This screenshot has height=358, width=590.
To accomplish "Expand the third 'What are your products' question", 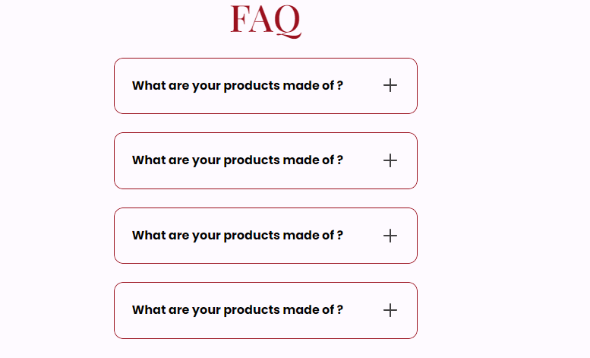I will (237, 236).
